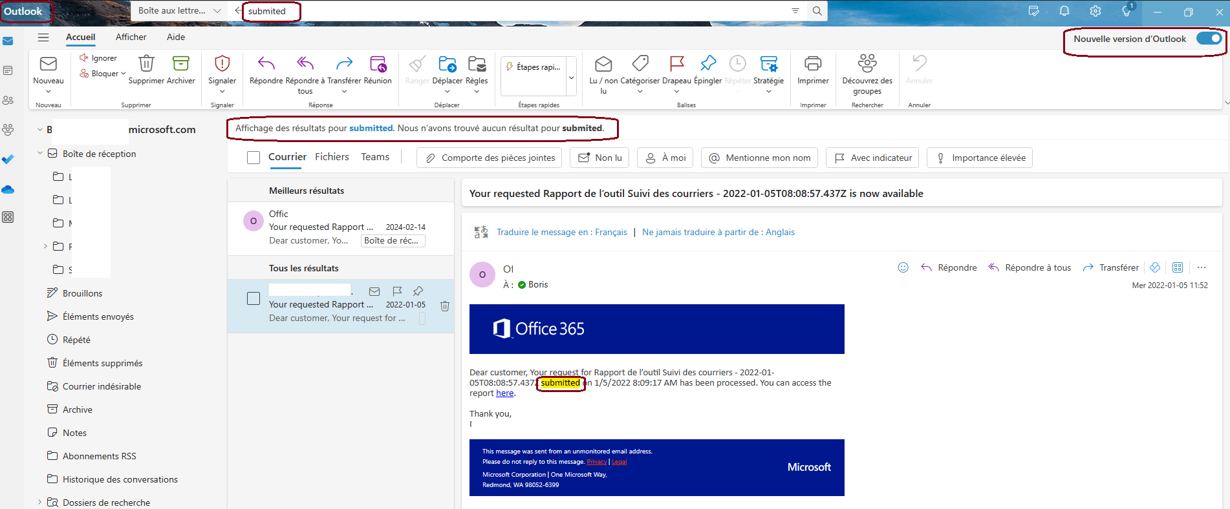Click the Drapeau flag icon
The width and height of the screenshot is (1230, 509).
click(x=677, y=63)
